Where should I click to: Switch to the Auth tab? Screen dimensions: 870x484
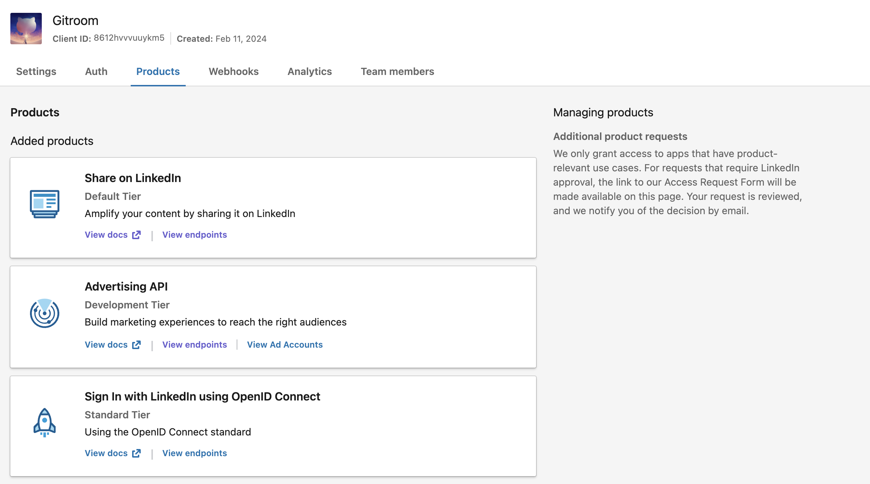[96, 71]
